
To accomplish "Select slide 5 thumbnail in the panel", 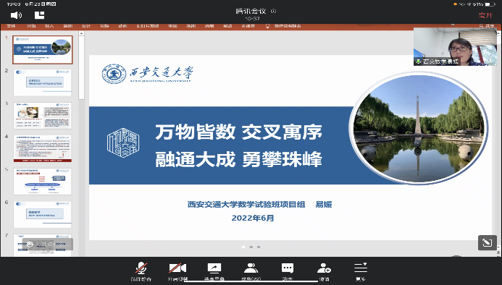I will (x=43, y=182).
